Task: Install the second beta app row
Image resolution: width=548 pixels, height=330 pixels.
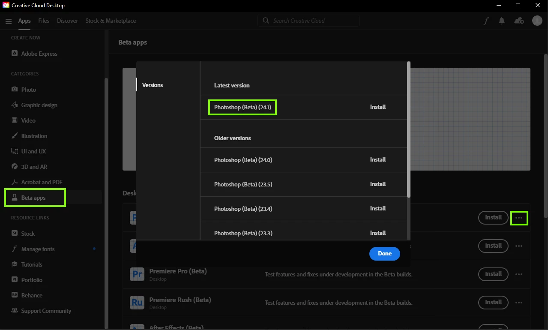Action: pyautogui.click(x=493, y=246)
